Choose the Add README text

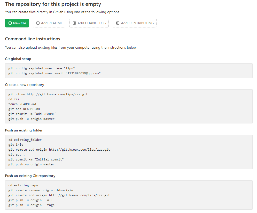click(52, 23)
